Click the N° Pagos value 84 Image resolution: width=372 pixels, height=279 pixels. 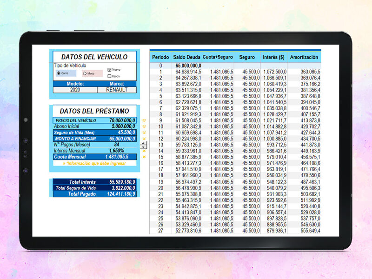tap(117, 145)
